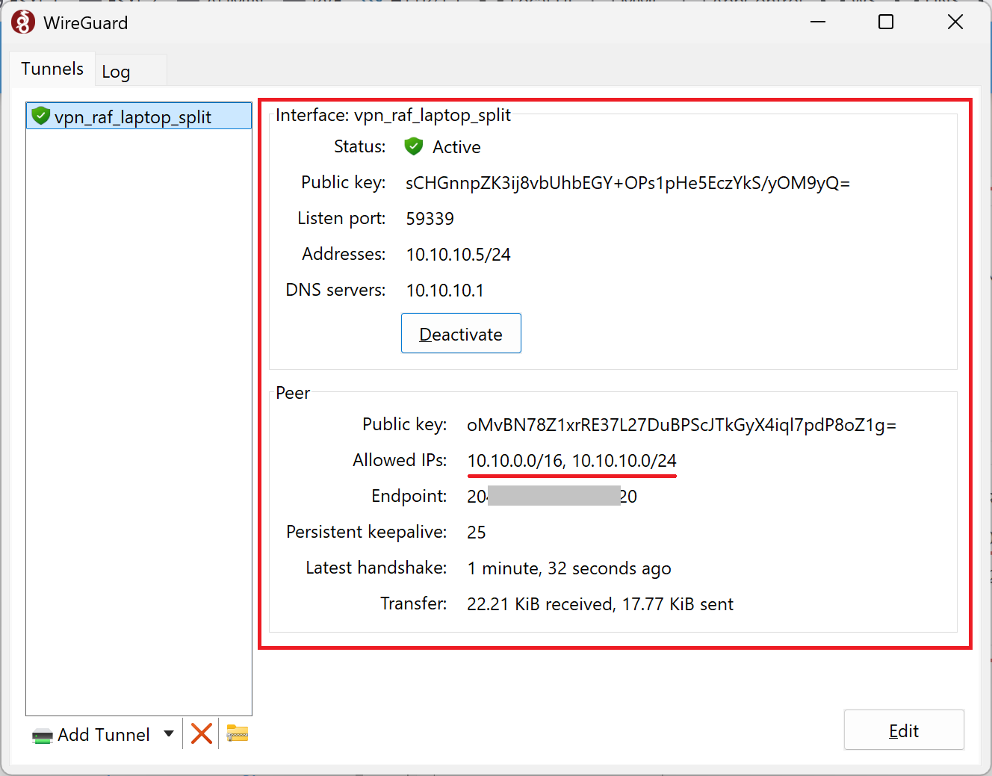Image resolution: width=992 pixels, height=776 pixels.
Task: Export all tunnels to zip folder icon
Action: click(238, 733)
